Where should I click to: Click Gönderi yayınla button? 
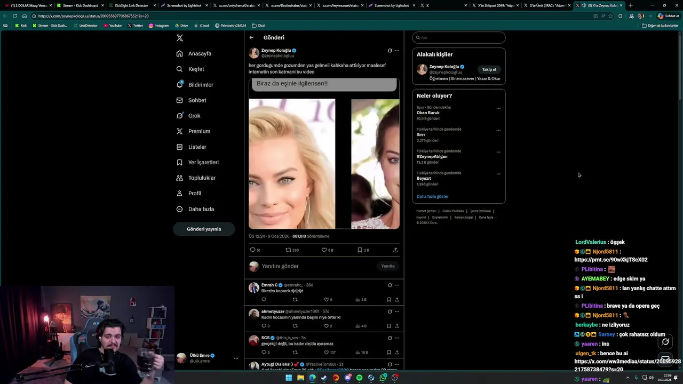point(204,229)
